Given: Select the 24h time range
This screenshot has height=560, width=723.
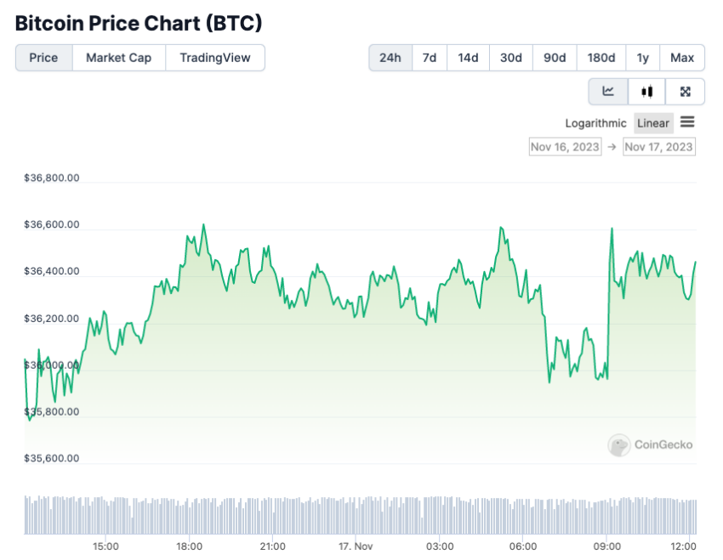Looking at the screenshot, I should pos(390,58).
